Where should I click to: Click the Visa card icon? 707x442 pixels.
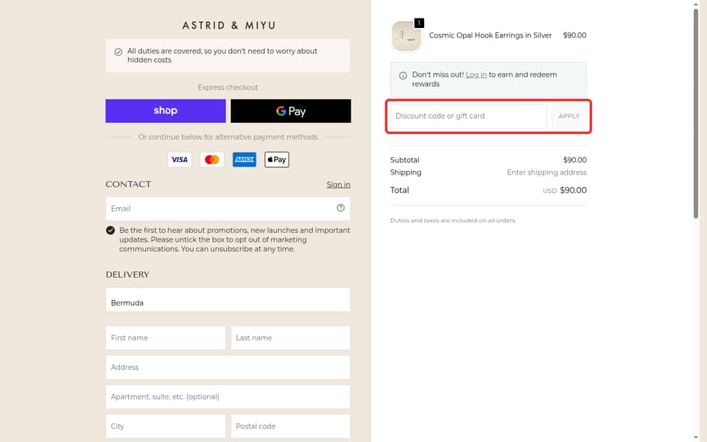pos(180,160)
